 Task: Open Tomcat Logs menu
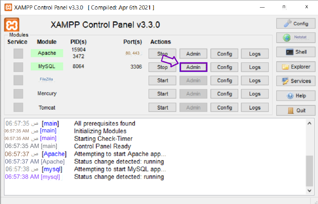255,108
